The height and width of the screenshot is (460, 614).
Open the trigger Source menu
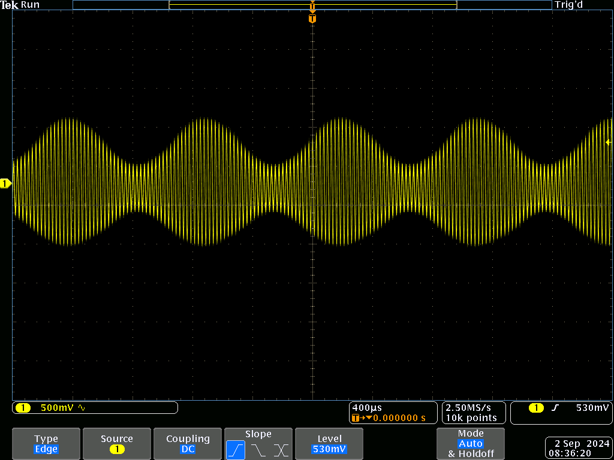point(117,444)
